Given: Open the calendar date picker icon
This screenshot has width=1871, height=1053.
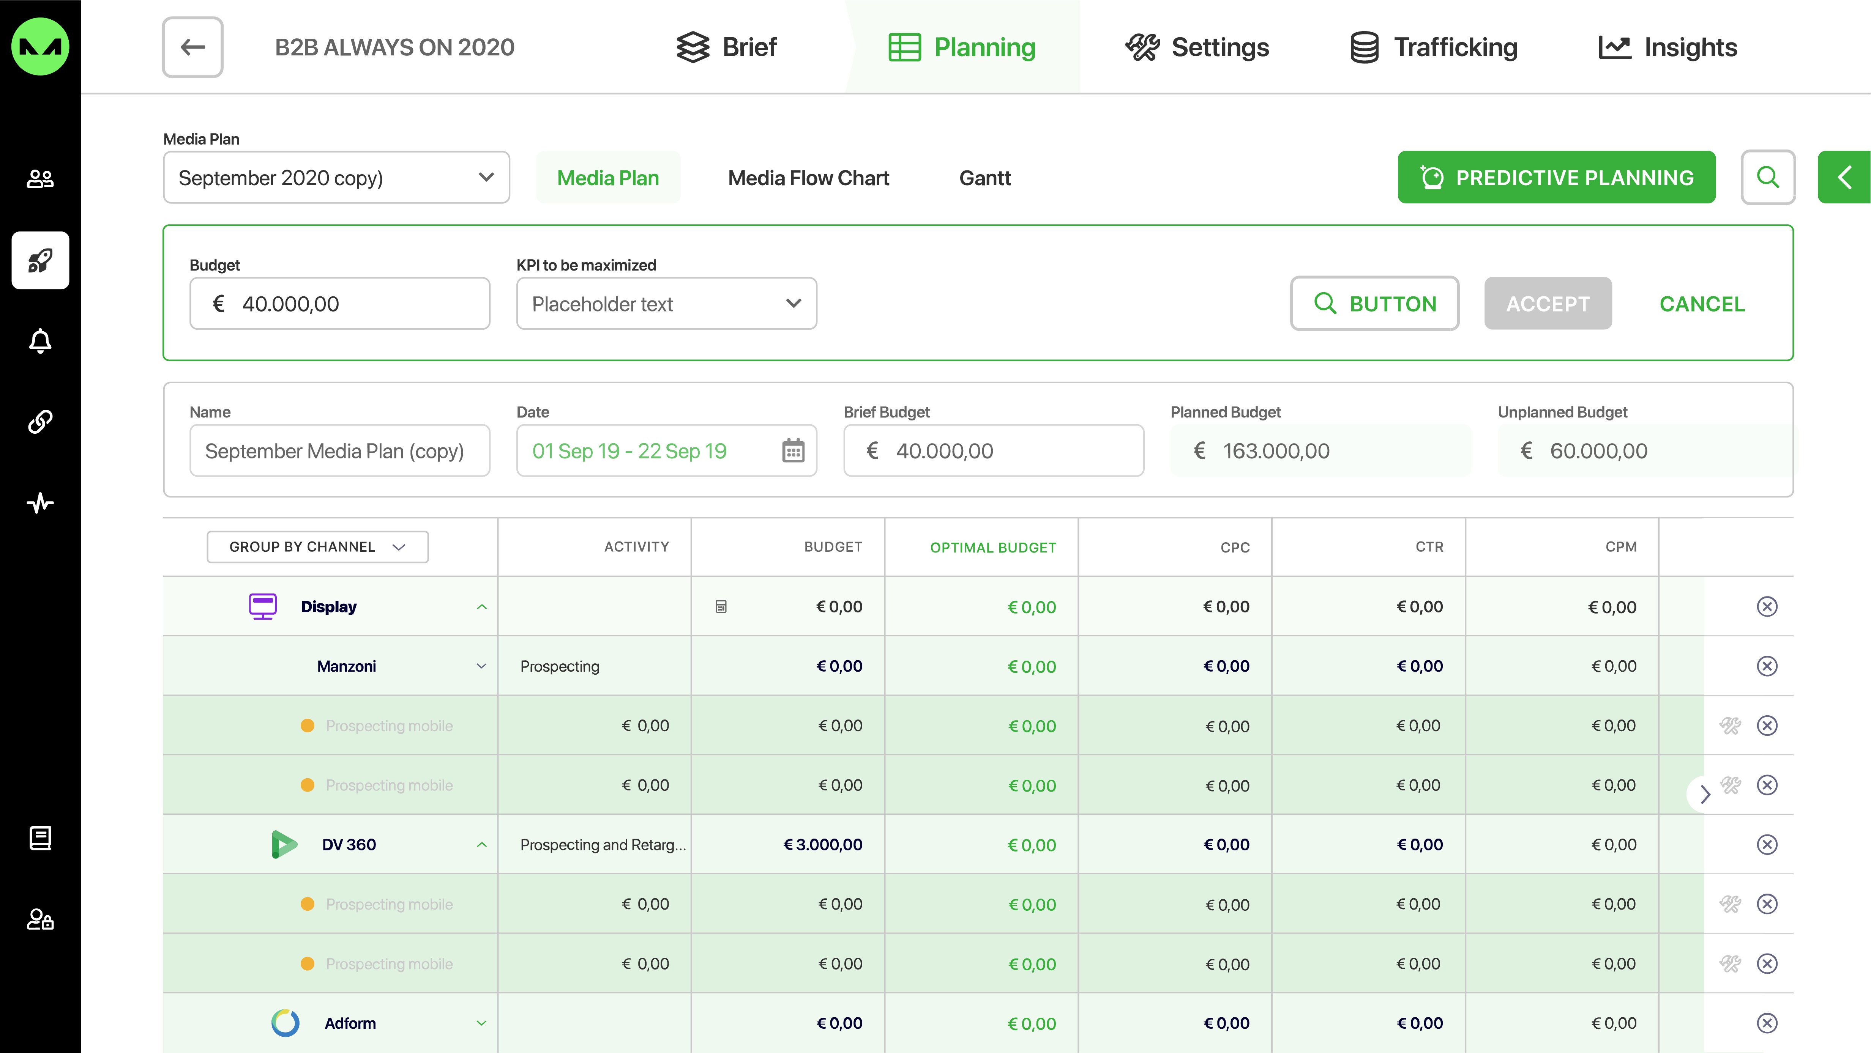Looking at the screenshot, I should click(x=793, y=451).
